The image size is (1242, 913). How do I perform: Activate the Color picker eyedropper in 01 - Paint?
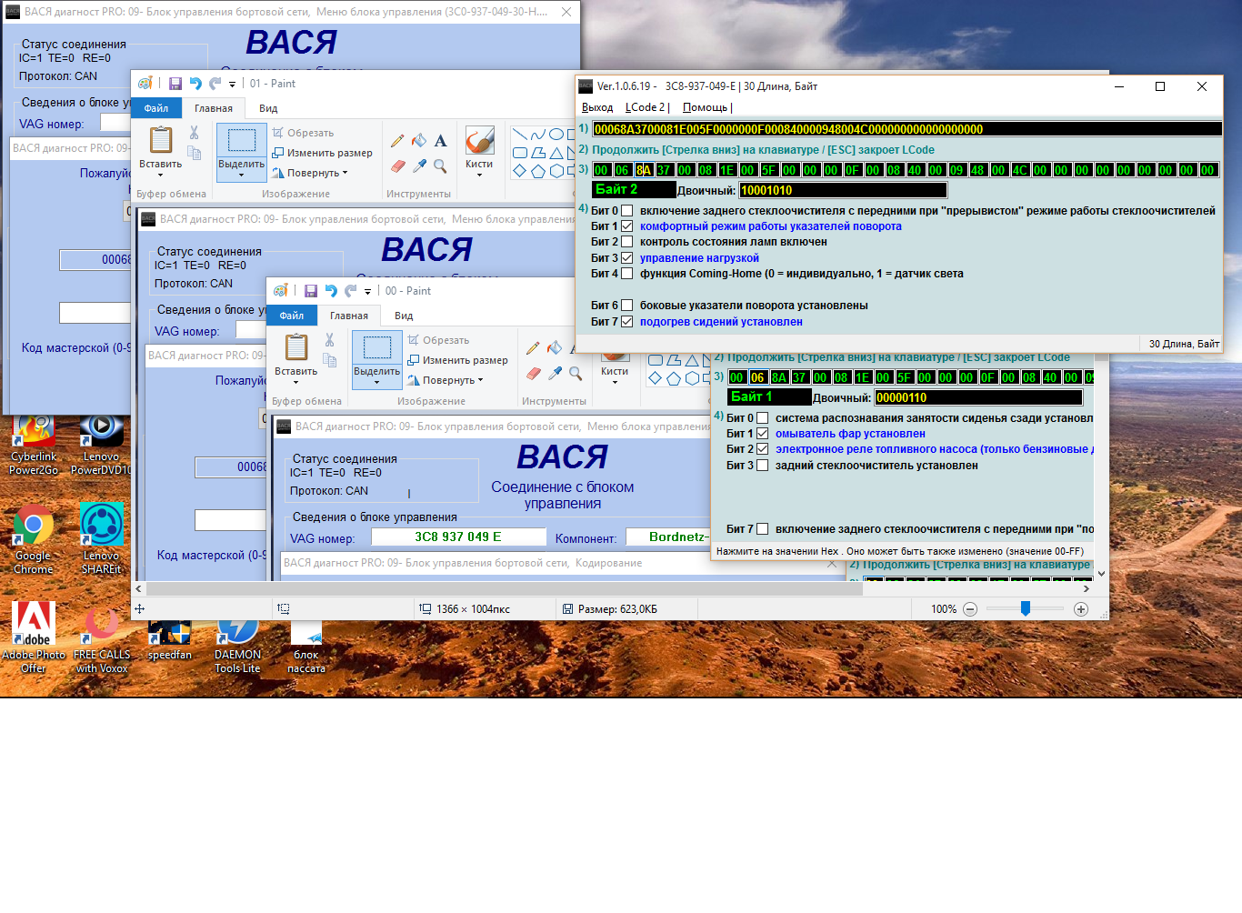(x=419, y=166)
